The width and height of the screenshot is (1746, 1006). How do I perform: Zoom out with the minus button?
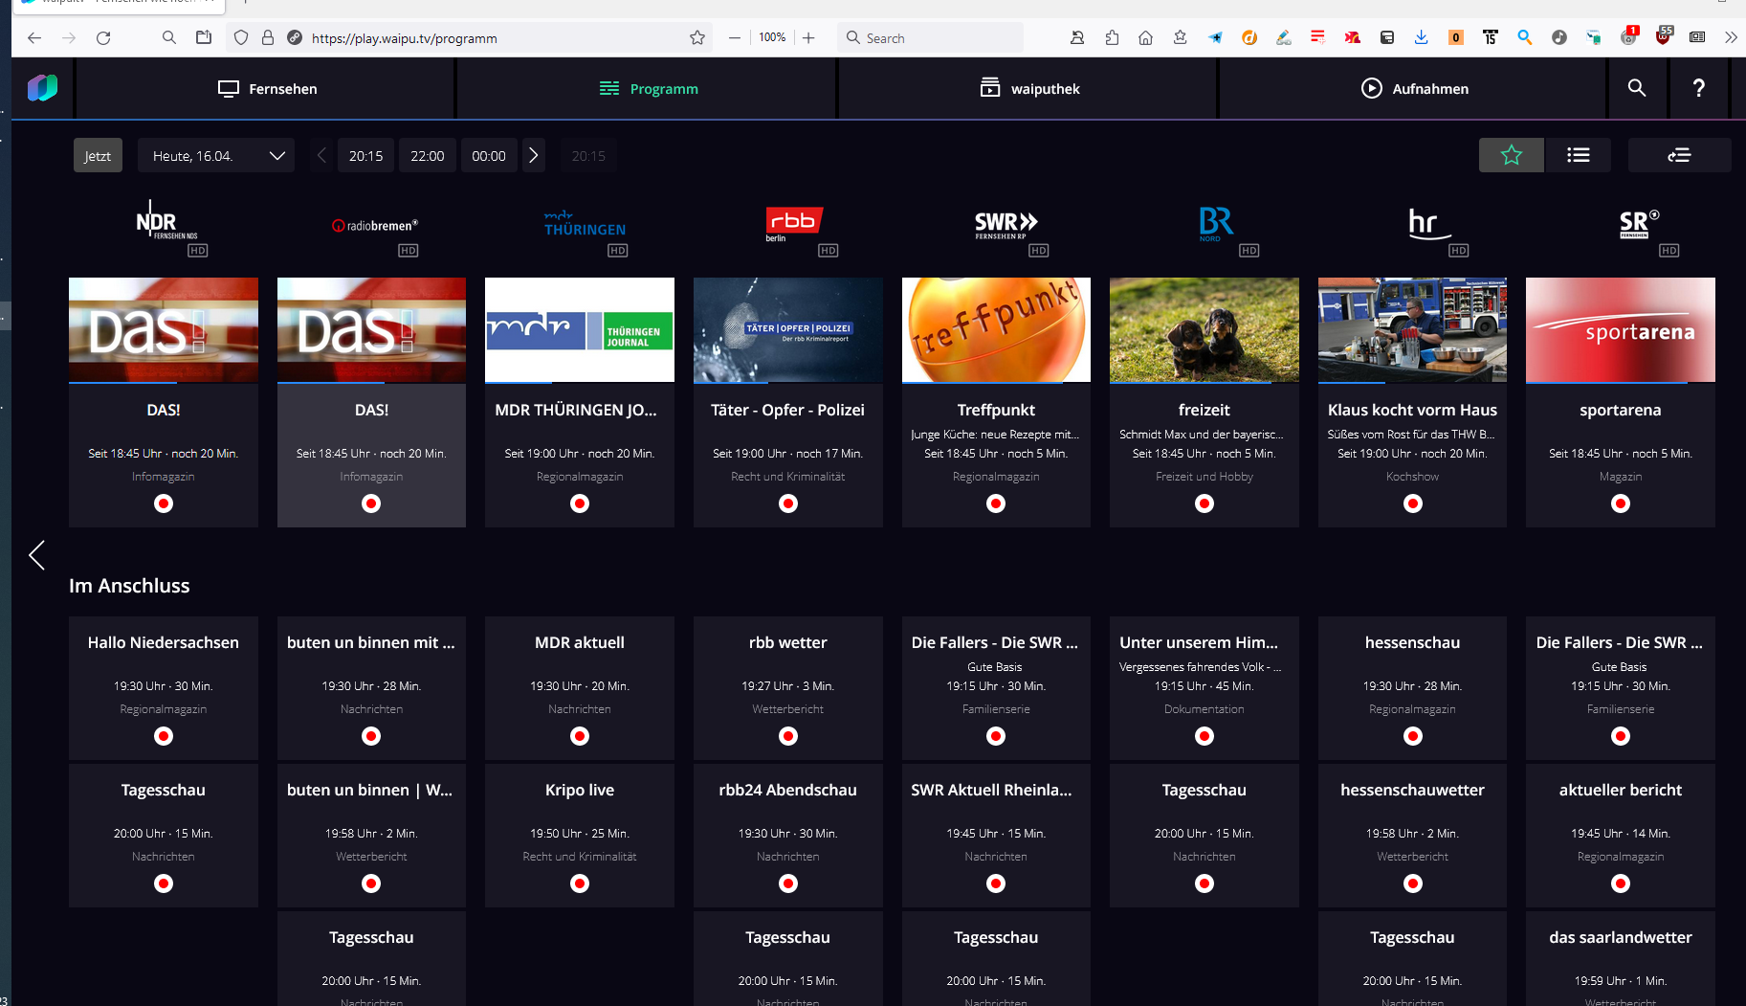tap(735, 38)
